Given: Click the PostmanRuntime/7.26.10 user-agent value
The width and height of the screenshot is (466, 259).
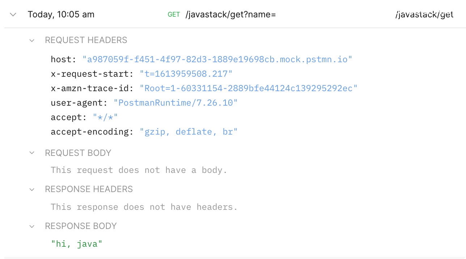Looking at the screenshot, I should [175, 103].
